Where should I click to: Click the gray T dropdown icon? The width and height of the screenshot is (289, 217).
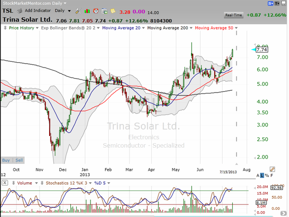pyautogui.click(x=277, y=3)
